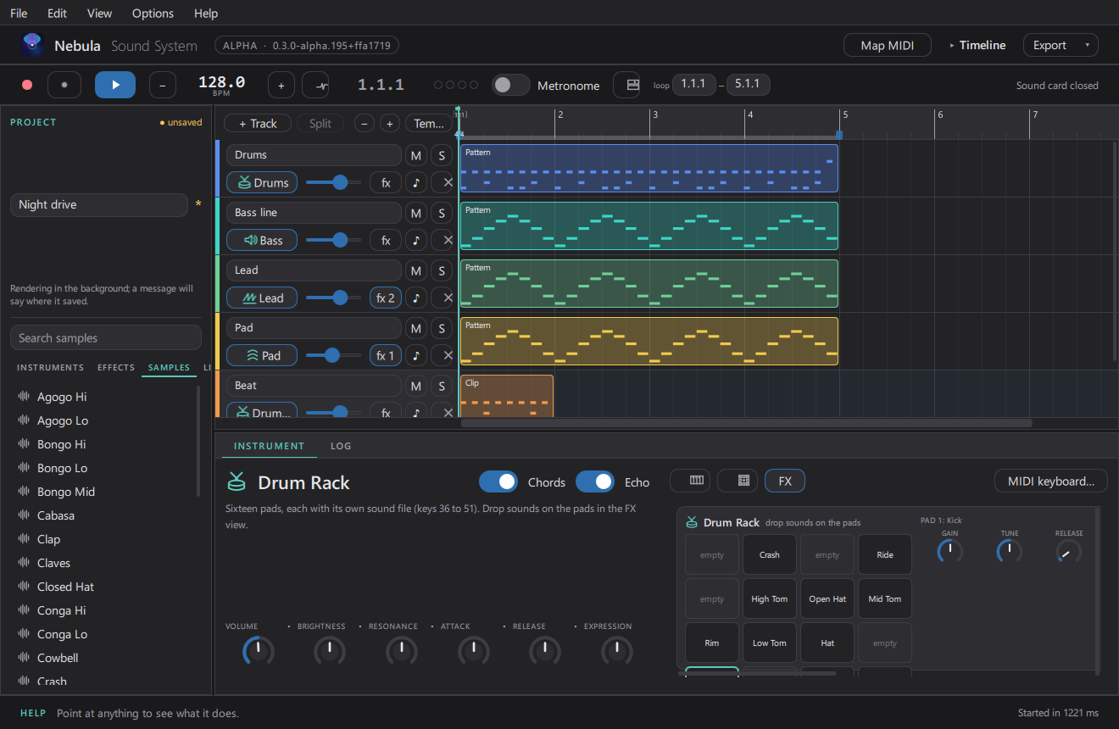This screenshot has width=1119, height=729.
Task: Mute the Pad track
Action: tap(415, 328)
